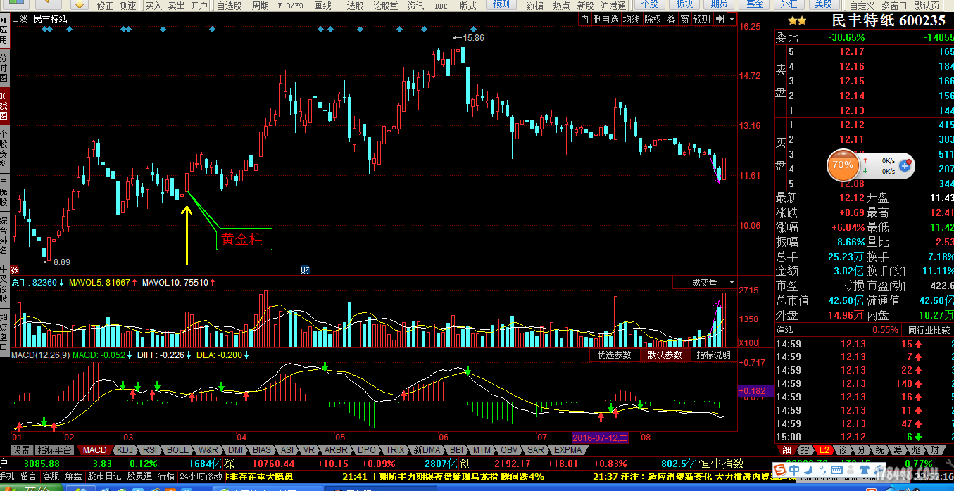Click 指标说明 above the MACD chart
Viewport: 954px width, 491px height.
tap(713, 355)
